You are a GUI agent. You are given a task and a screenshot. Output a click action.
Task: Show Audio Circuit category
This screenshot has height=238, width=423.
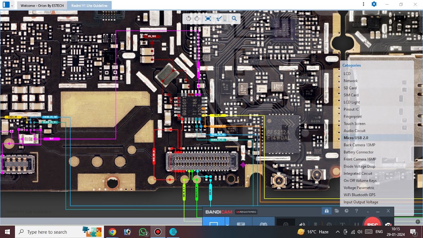(x=354, y=131)
